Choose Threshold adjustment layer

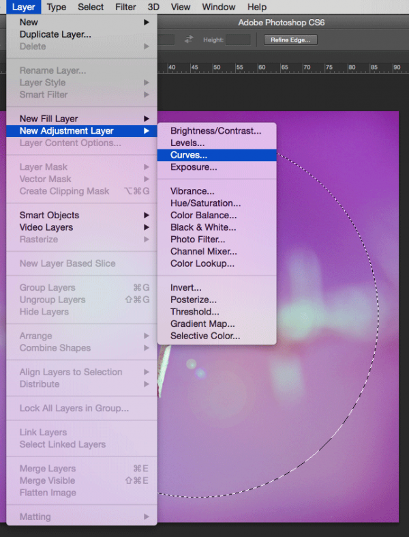217,312
